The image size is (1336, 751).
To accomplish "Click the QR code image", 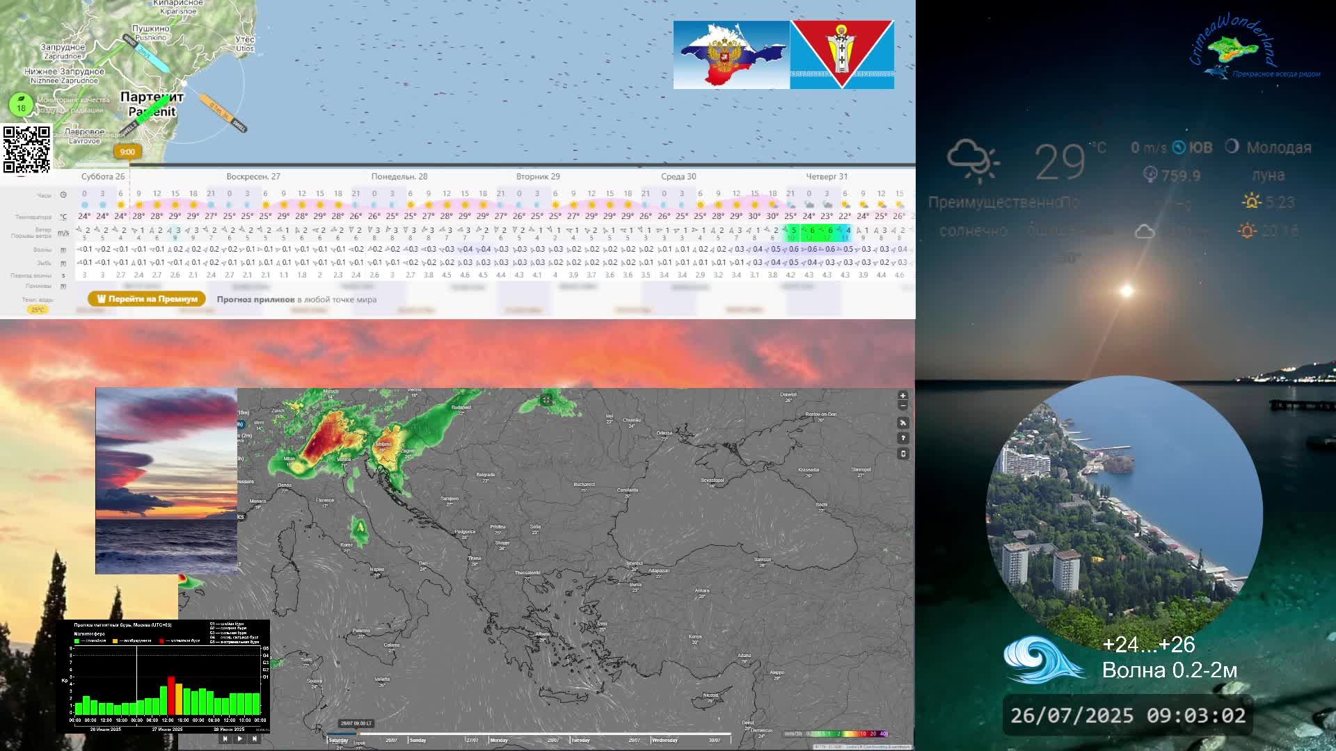I will click(x=26, y=149).
